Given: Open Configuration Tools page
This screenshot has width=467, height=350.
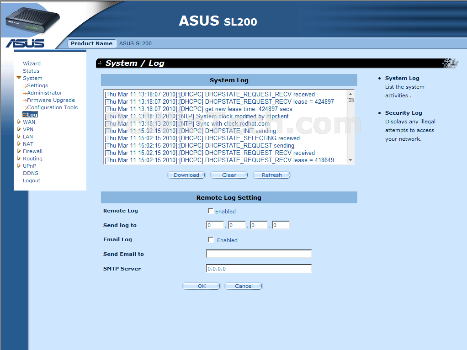Looking at the screenshot, I should point(53,107).
